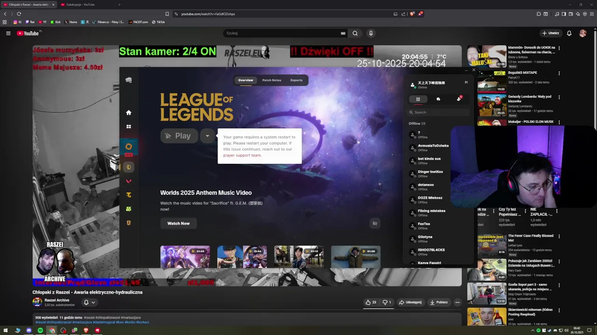This screenshot has width=597, height=335.
Task: Open a new browser tab
Action: (119, 5)
